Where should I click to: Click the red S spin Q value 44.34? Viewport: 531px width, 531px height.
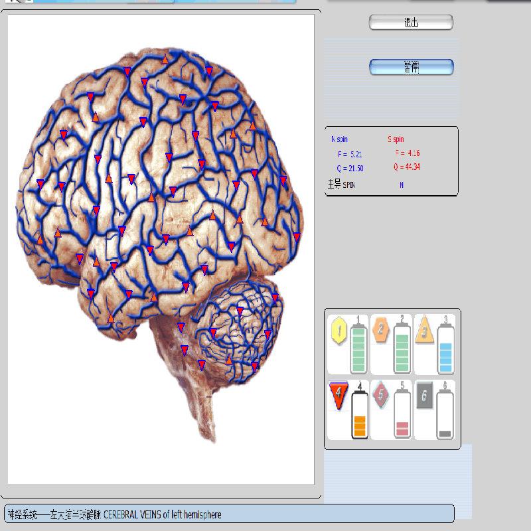pyautogui.click(x=406, y=167)
